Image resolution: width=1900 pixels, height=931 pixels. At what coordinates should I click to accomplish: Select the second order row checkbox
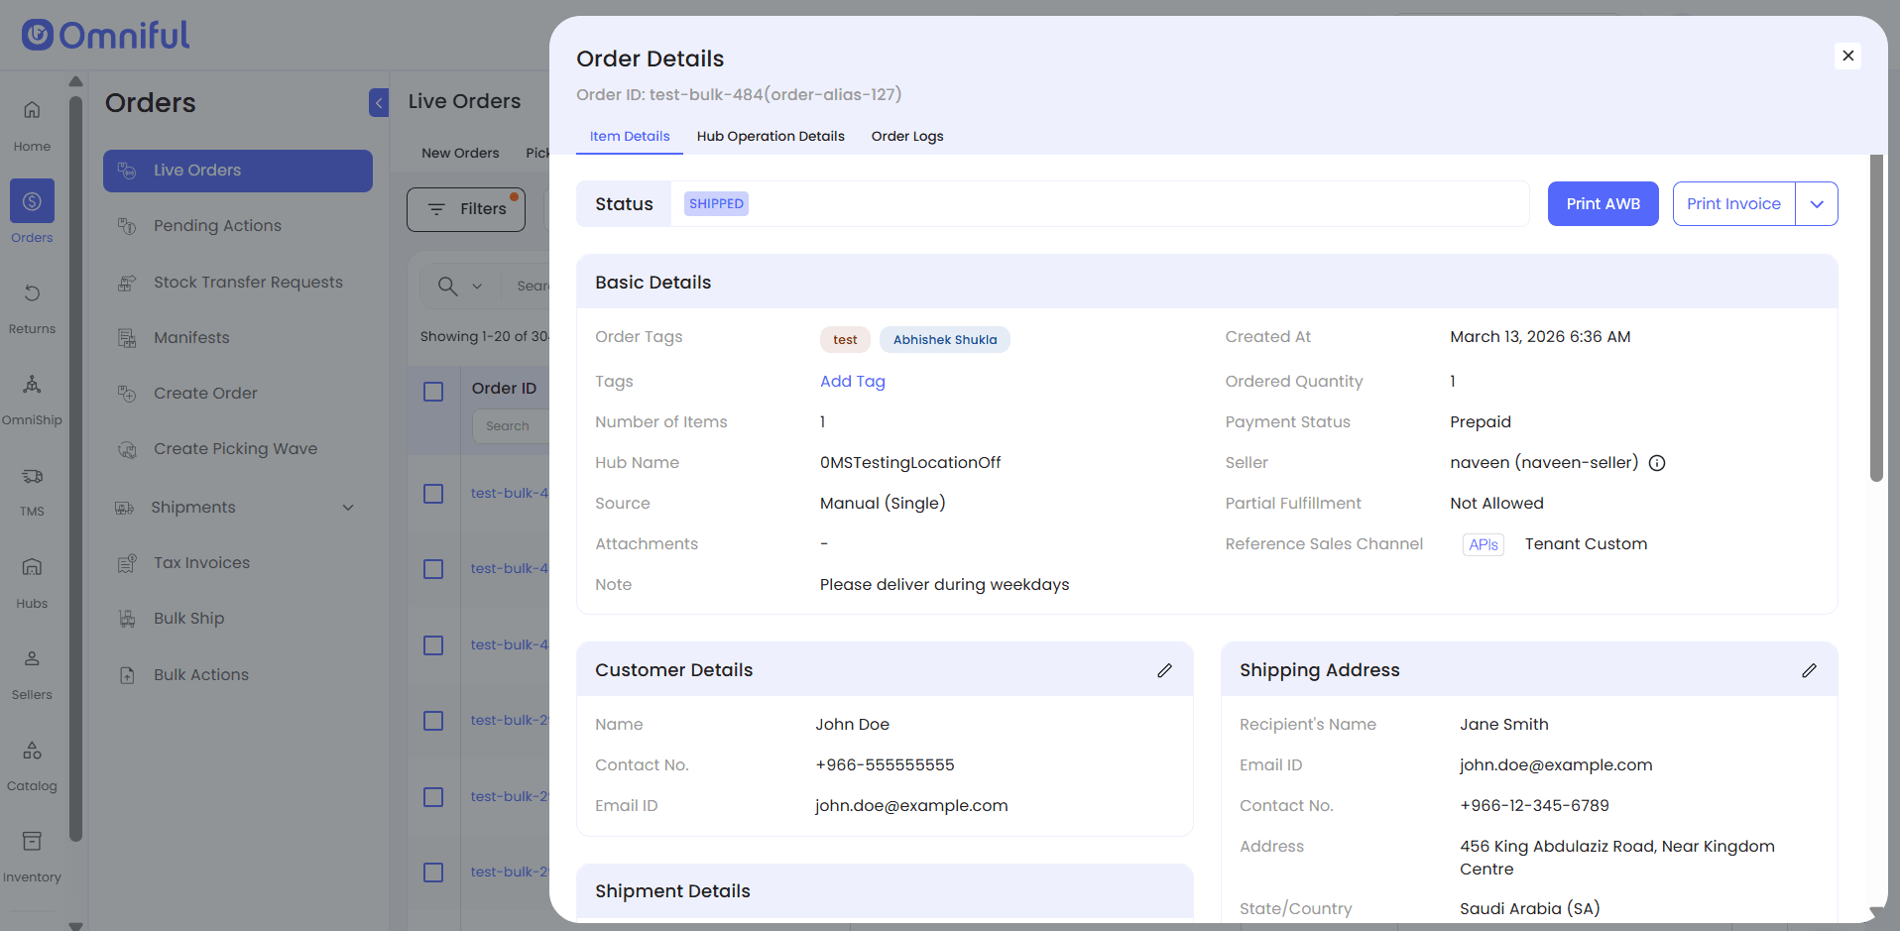pos(433,569)
